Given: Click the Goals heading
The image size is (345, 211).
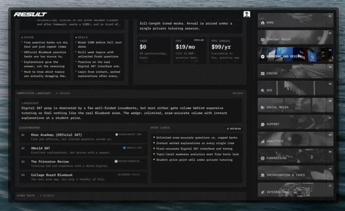Looking at the screenshot, I should (82, 37).
